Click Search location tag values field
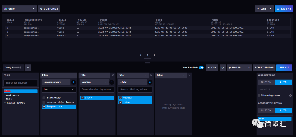296x137 pixels. [97, 89]
